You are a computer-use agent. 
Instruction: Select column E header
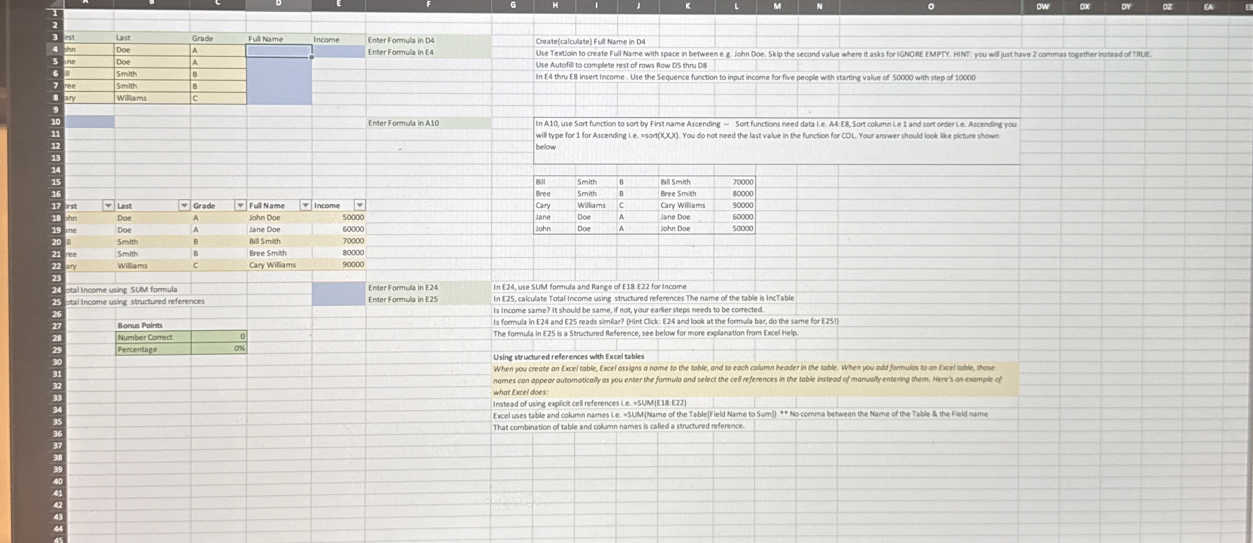point(339,4)
